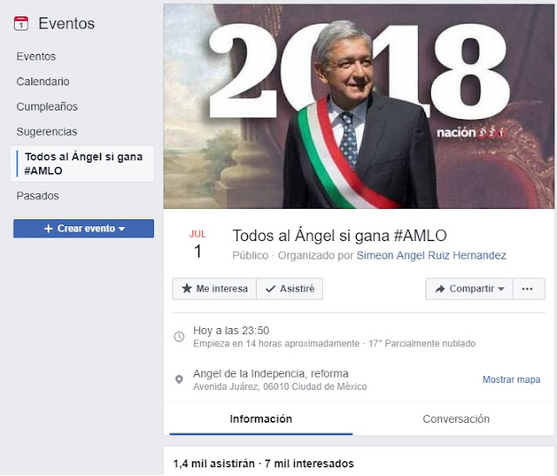This screenshot has width=557, height=476.
Task: Open Calendario in the sidebar
Action: tap(43, 81)
